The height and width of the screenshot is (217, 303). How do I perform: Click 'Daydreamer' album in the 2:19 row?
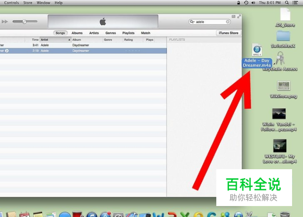click(x=81, y=51)
